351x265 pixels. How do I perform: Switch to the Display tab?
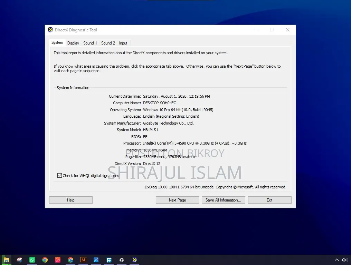coord(73,43)
